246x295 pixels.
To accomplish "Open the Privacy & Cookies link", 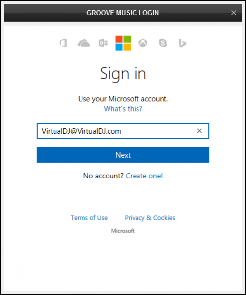I will coord(150,218).
